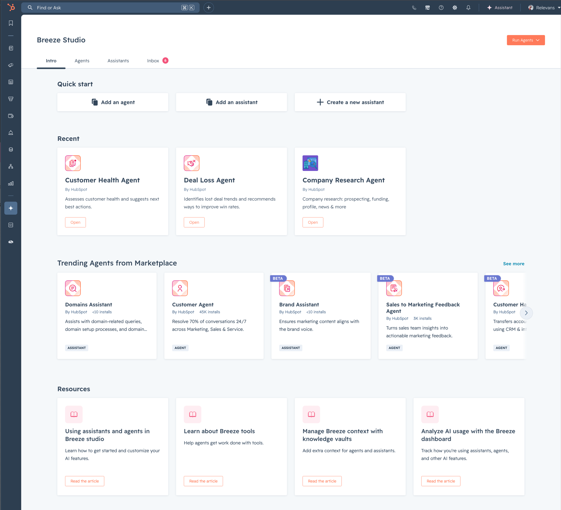Click the book icon above Manage Breeze context
Image resolution: width=561 pixels, height=510 pixels.
(x=311, y=414)
